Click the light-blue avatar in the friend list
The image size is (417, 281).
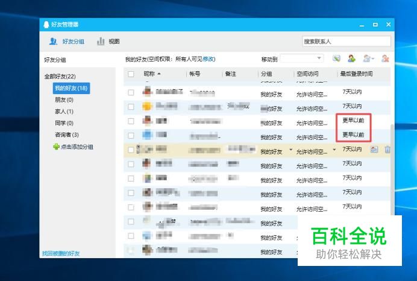coord(147,135)
